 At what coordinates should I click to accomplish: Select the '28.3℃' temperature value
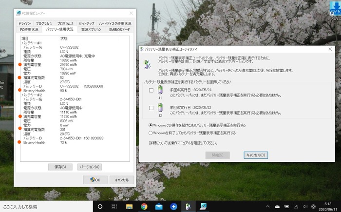click(x=65, y=134)
